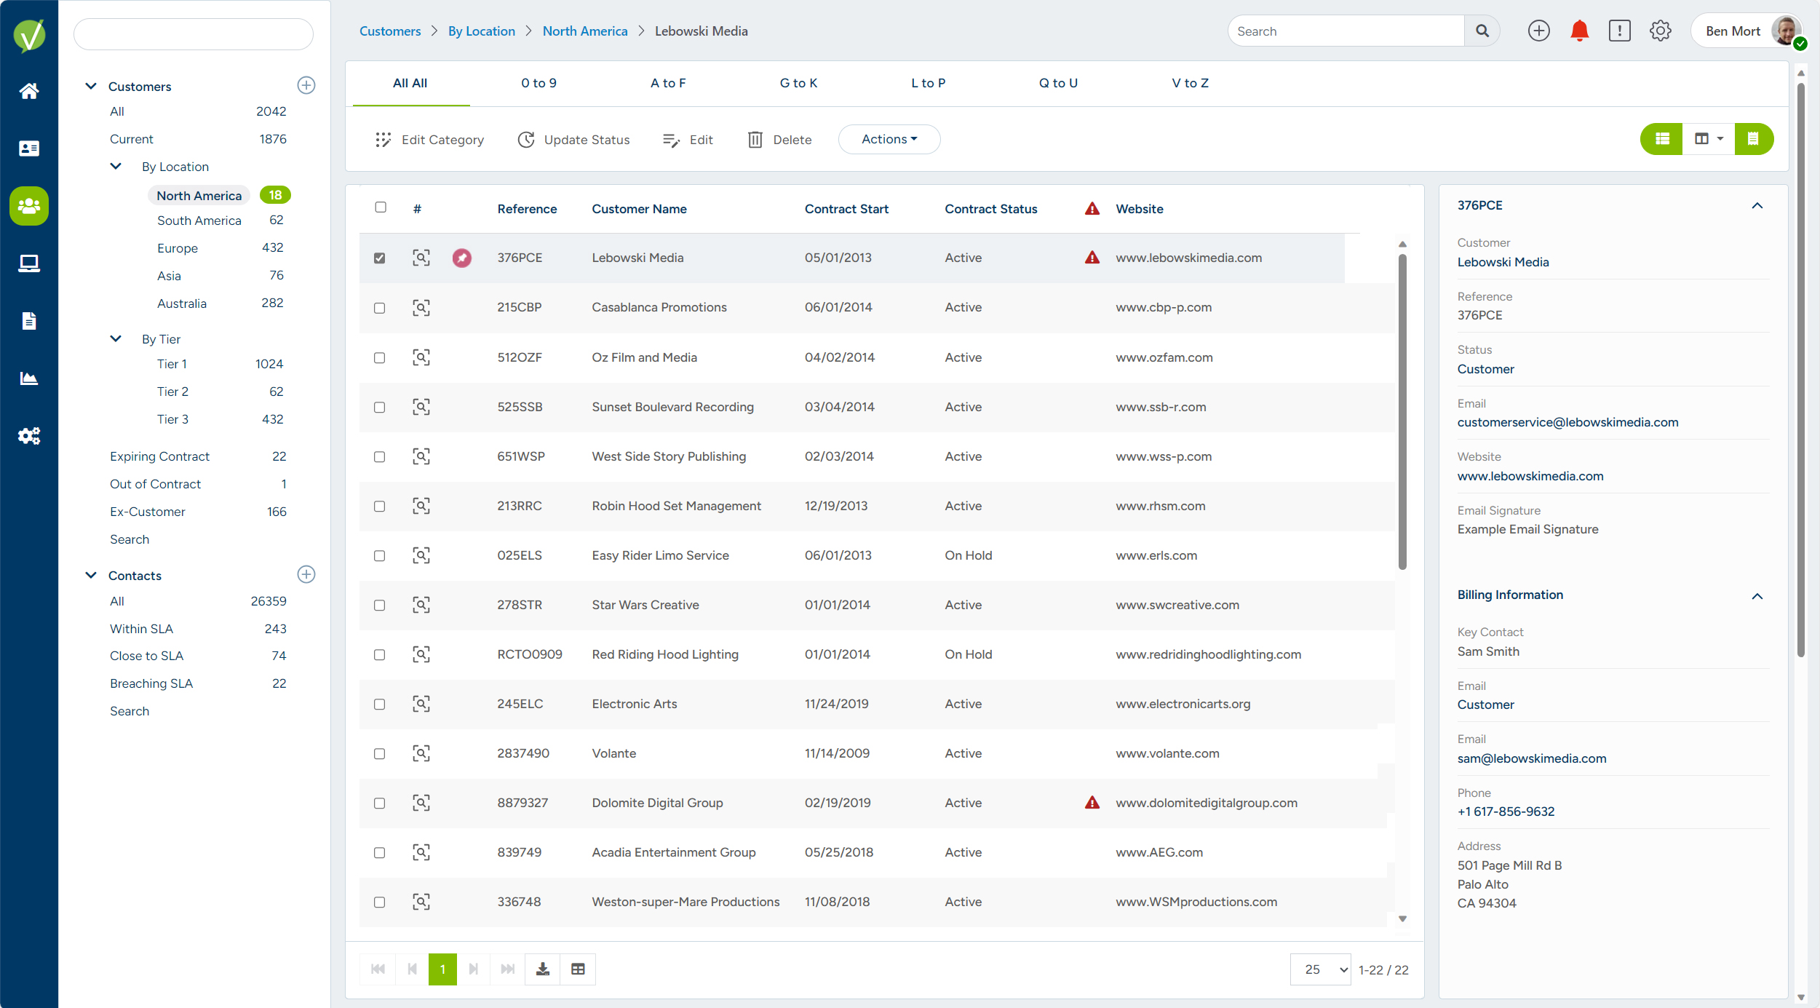This screenshot has height=1008, width=1820.
Task: Switch to green table list view icon
Action: pos(1662,139)
